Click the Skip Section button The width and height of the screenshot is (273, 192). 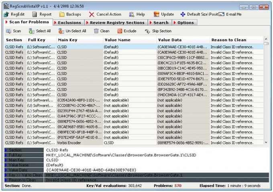[x=158, y=31]
